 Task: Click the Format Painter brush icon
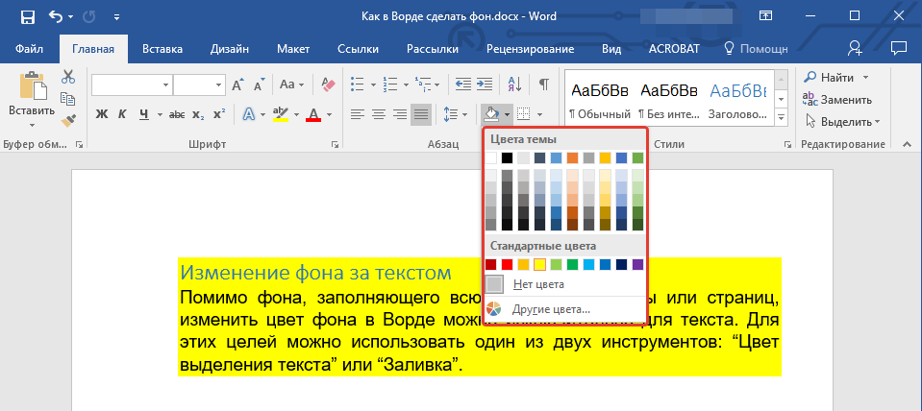pos(68,121)
